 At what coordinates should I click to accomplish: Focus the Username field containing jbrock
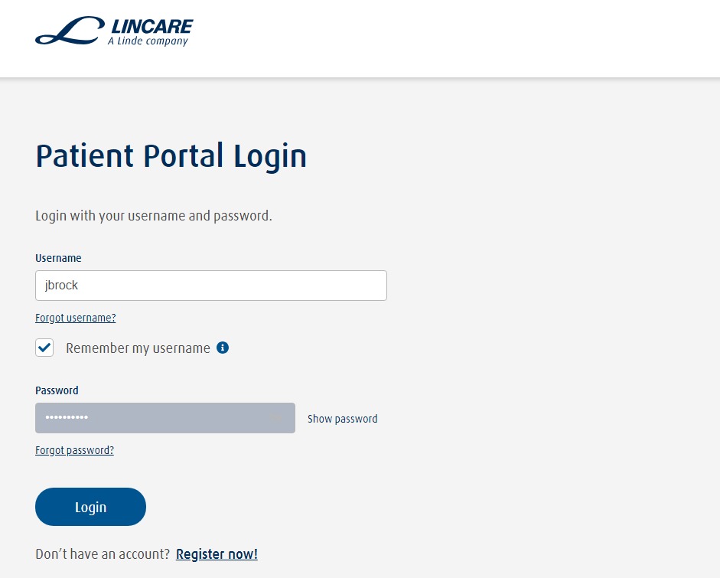click(x=210, y=286)
